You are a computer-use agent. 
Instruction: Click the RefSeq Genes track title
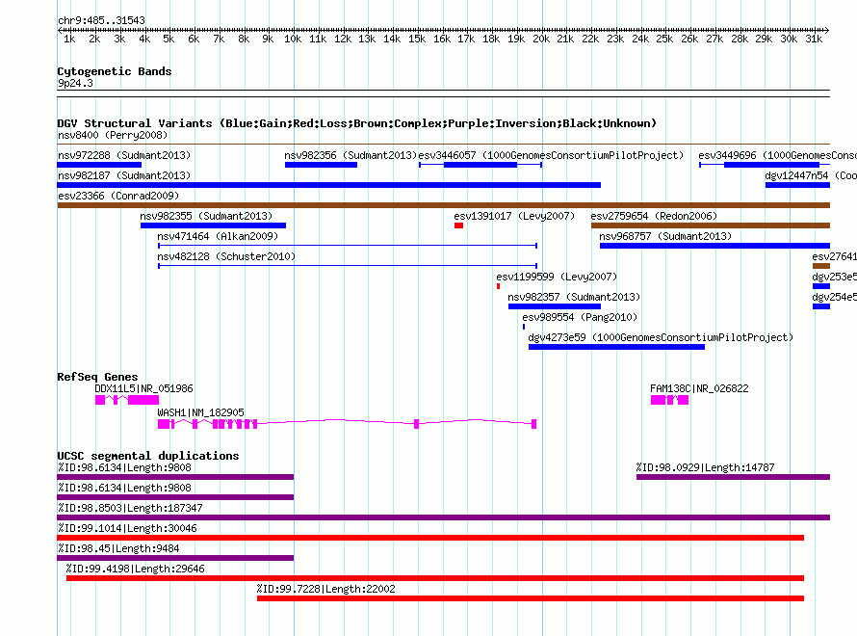98,377
